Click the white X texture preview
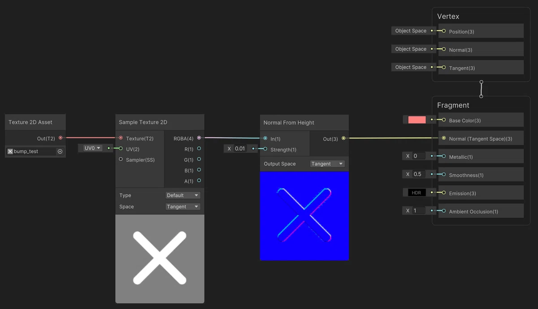The height and width of the screenshot is (309, 538). [160, 258]
